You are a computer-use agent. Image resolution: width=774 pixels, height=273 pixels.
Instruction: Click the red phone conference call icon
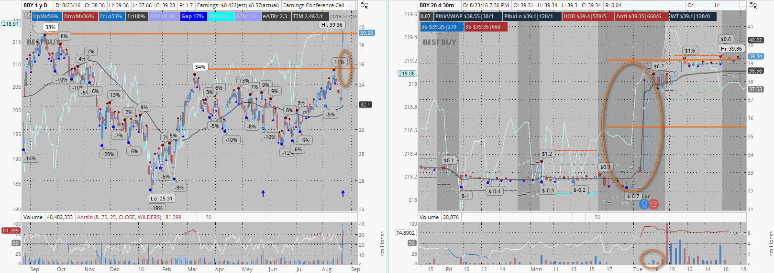653,204
